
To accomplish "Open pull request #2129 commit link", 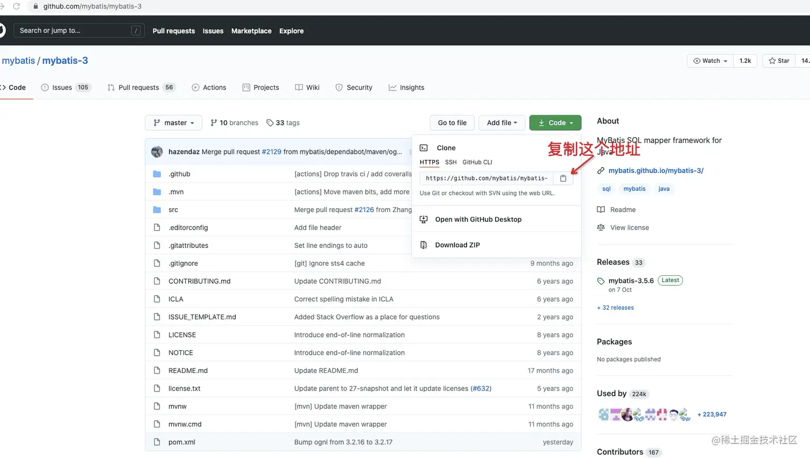I will 272,152.
